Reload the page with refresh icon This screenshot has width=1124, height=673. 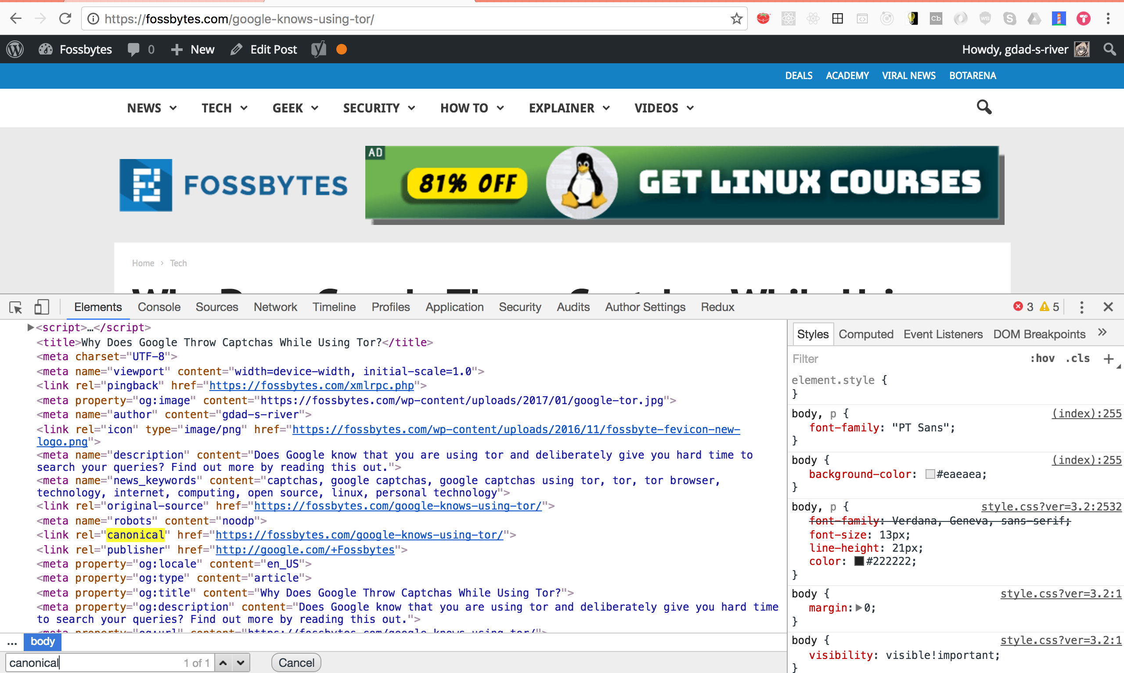(x=65, y=18)
